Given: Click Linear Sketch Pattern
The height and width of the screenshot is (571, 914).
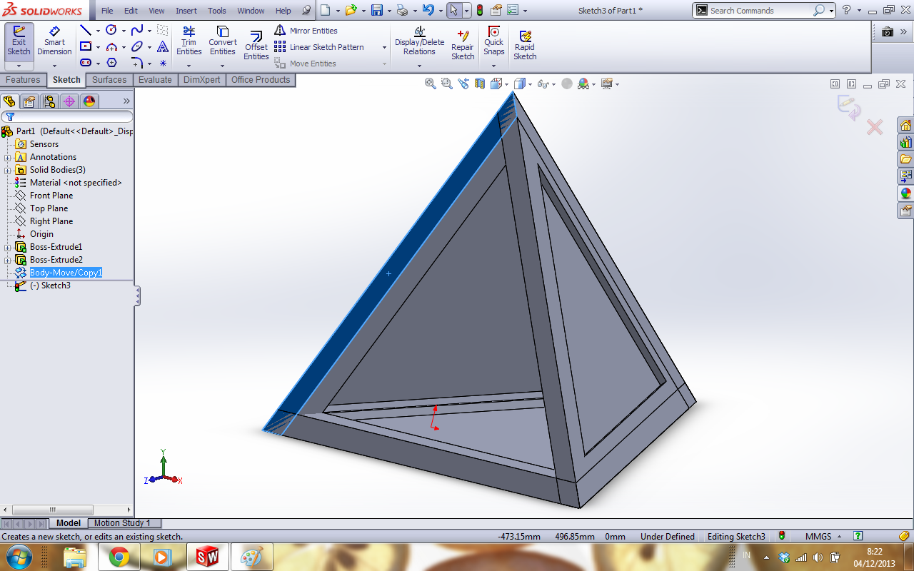Looking at the screenshot, I should point(319,47).
